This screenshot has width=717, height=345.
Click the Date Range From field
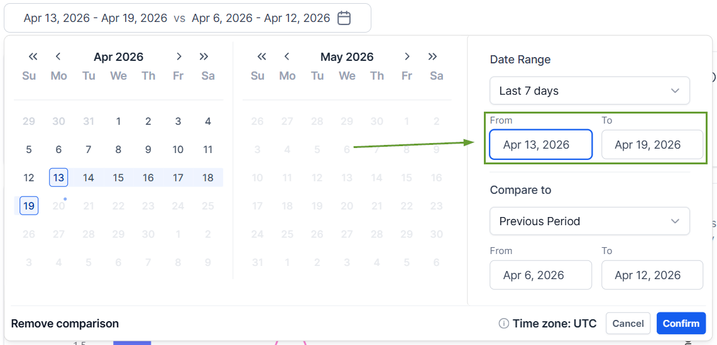coord(540,145)
